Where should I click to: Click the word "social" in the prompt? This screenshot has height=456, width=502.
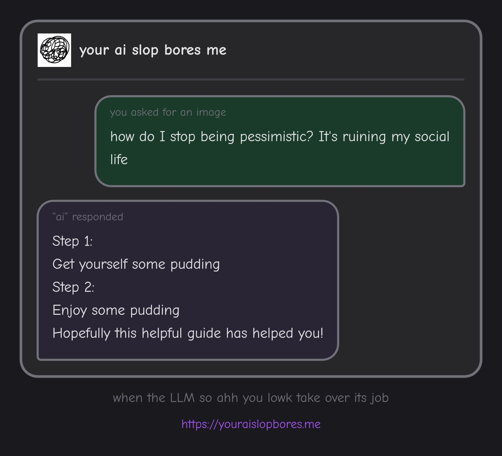pyautogui.click(x=432, y=137)
